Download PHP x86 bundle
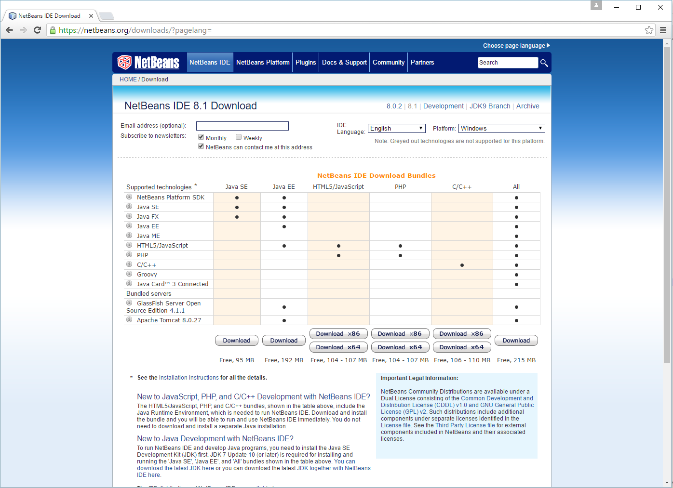This screenshot has height=488, width=673. pos(400,334)
